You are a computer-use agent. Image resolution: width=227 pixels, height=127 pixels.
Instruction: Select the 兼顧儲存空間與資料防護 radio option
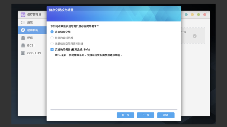pyautogui.click(x=52, y=43)
